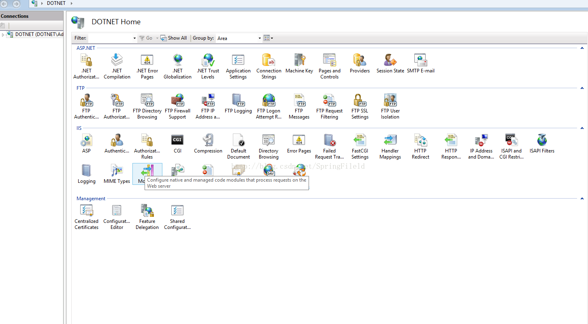Open HTTP Response Headers feature
Screen dimensions: 588x324
(x=451, y=147)
